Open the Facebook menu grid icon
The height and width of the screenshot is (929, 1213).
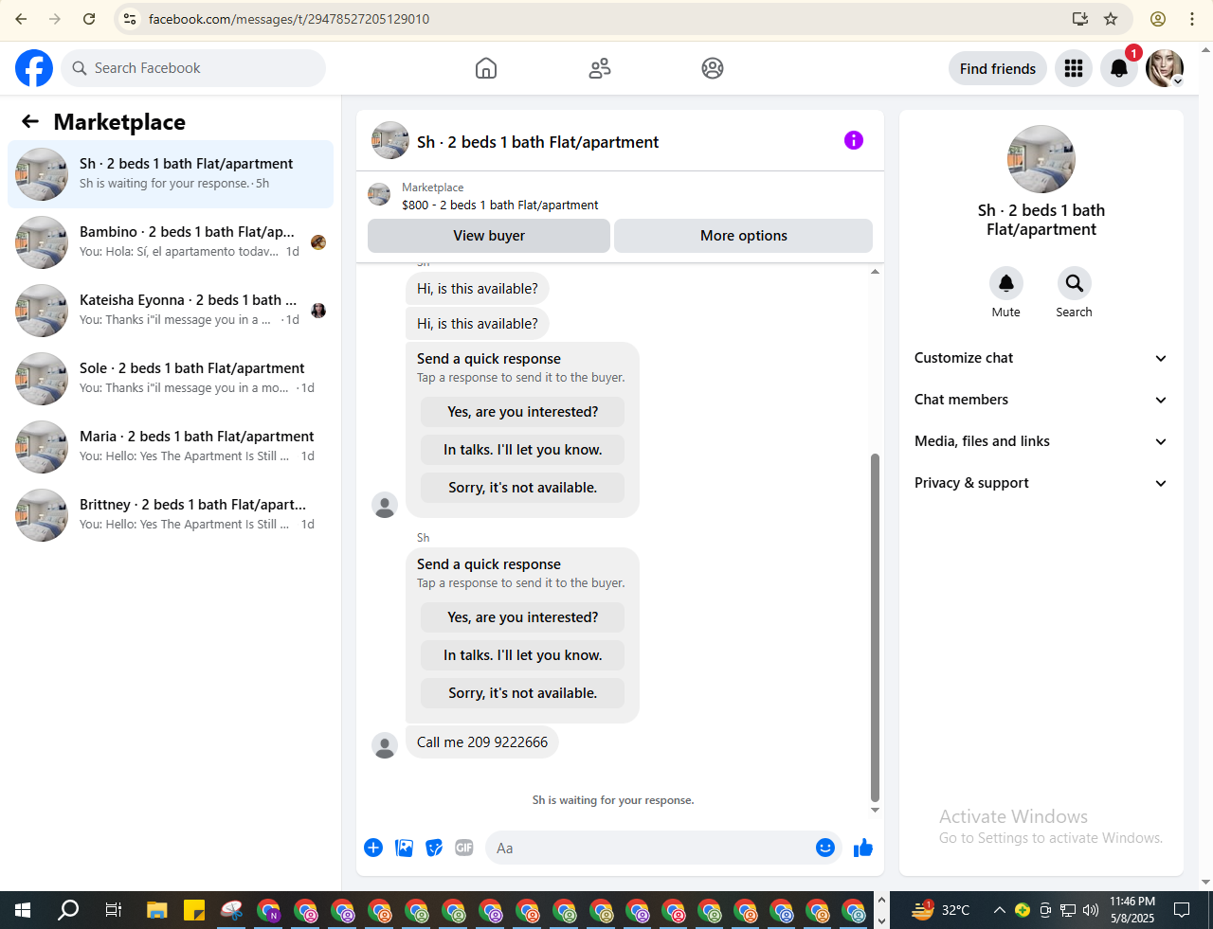coord(1074,68)
